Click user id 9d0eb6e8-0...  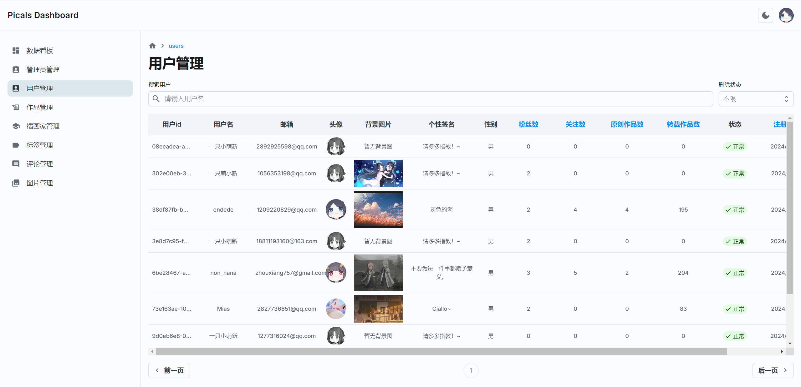(171, 336)
